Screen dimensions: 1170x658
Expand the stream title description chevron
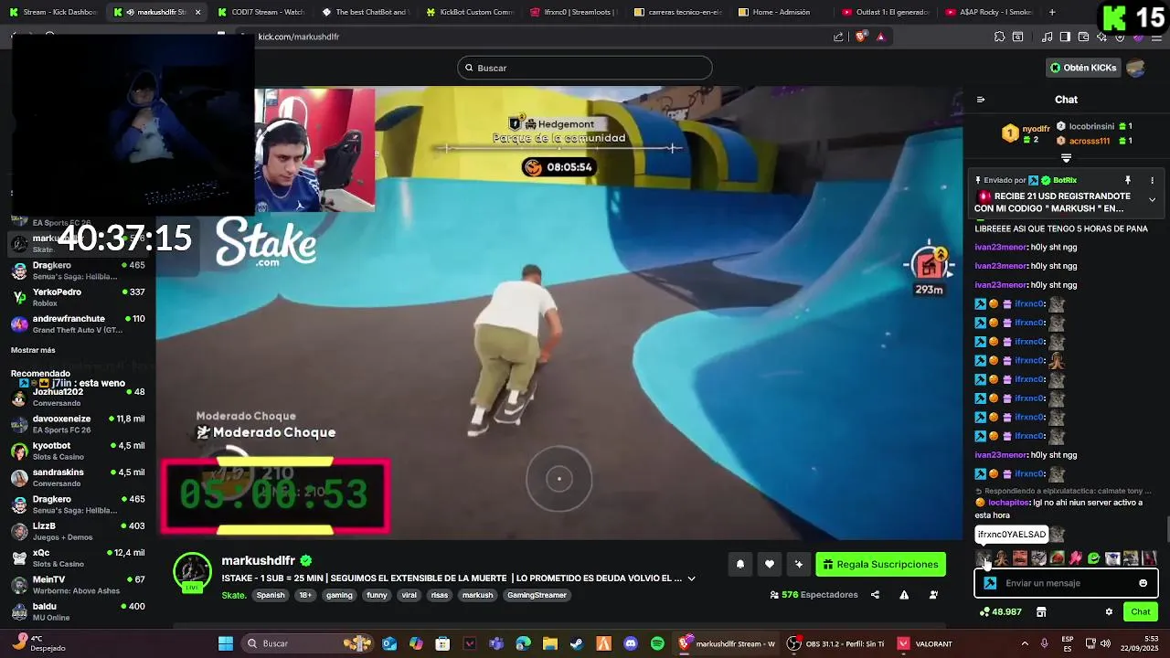(691, 578)
